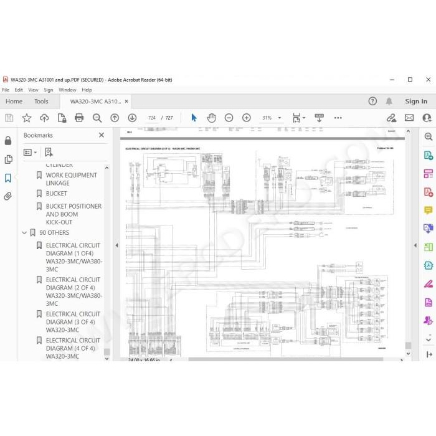Upload file to cloud icon
This screenshot has width=436, height=436.
pyautogui.click(x=44, y=118)
